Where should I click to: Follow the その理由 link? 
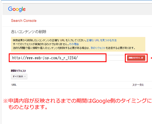[74, 44]
